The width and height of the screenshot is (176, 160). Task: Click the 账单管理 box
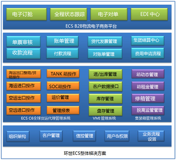(x=62, y=41)
